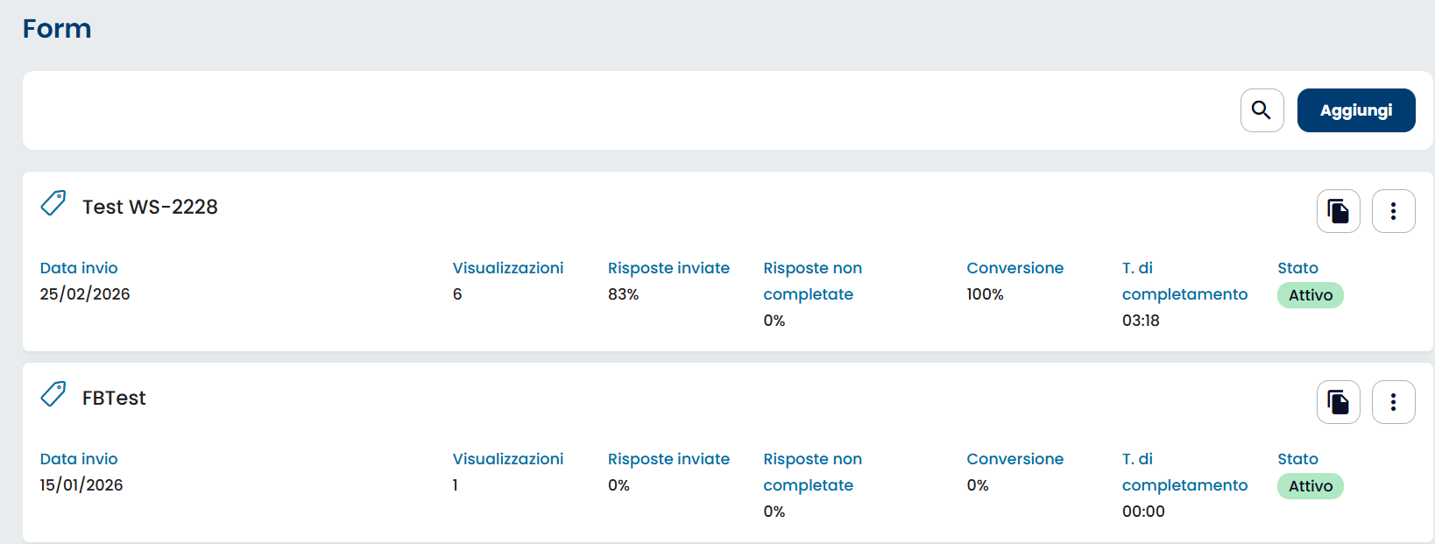This screenshot has width=1435, height=544.
Task: Click the 100% Conversione value
Action: (985, 294)
